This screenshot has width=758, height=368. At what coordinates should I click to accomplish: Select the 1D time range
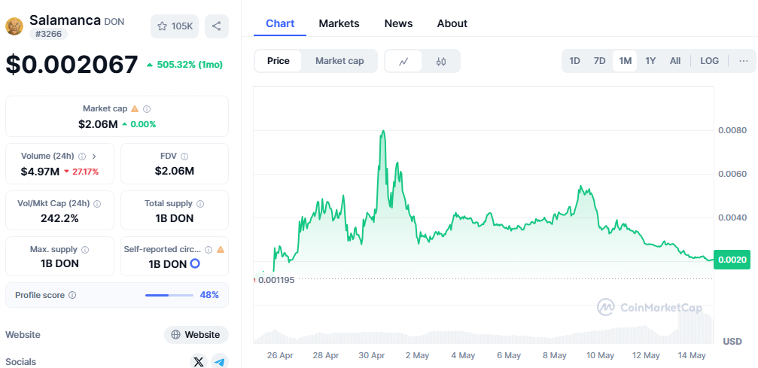tap(574, 61)
